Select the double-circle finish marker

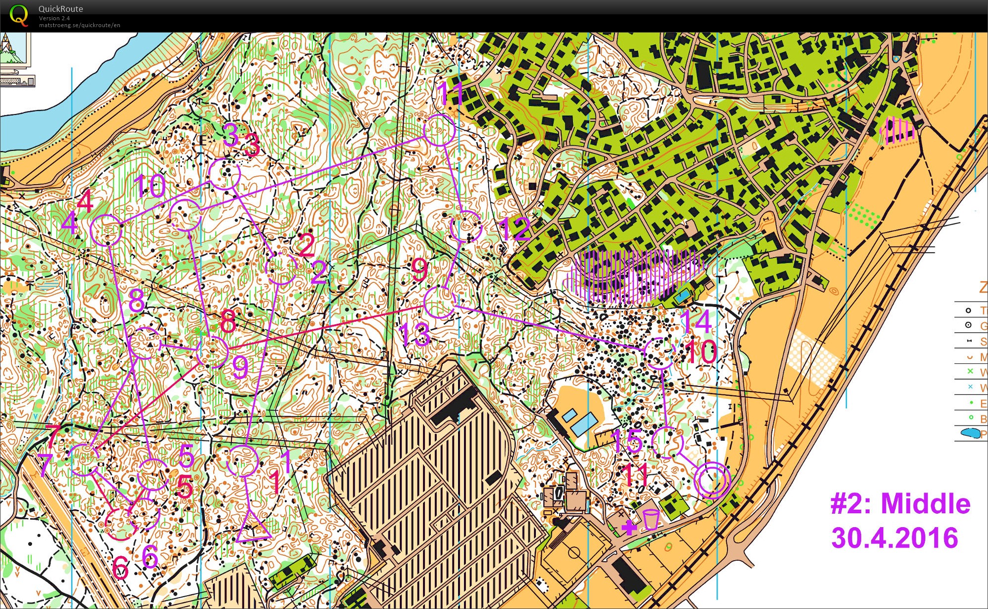click(712, 480)
